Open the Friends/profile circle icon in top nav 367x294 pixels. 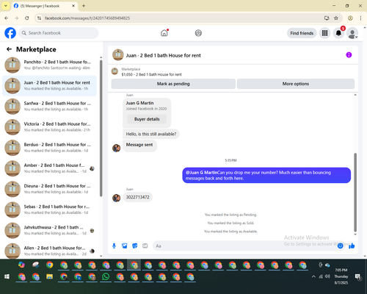tap(198, 33)
